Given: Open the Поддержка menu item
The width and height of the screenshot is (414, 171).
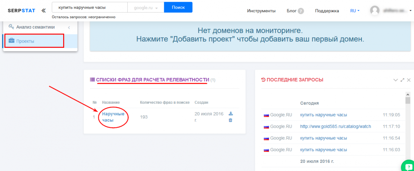Looking at the screenshot, I should click(x=327, y=11).
